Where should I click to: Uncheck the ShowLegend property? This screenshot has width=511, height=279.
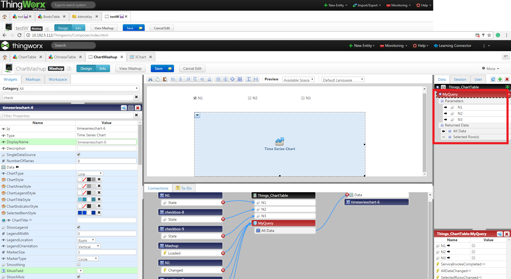79,227
